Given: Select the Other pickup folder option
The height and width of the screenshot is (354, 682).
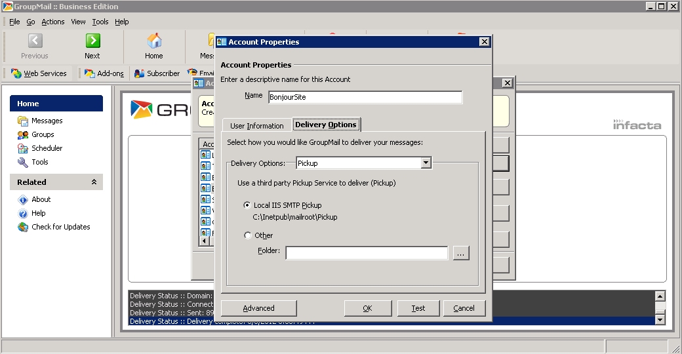Looking at the screenshot, I should pos(247,235).
